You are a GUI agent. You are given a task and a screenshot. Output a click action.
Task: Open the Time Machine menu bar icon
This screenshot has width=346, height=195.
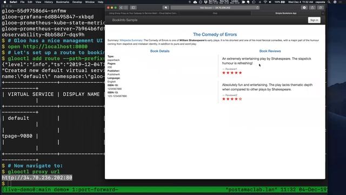click(254, 2)
